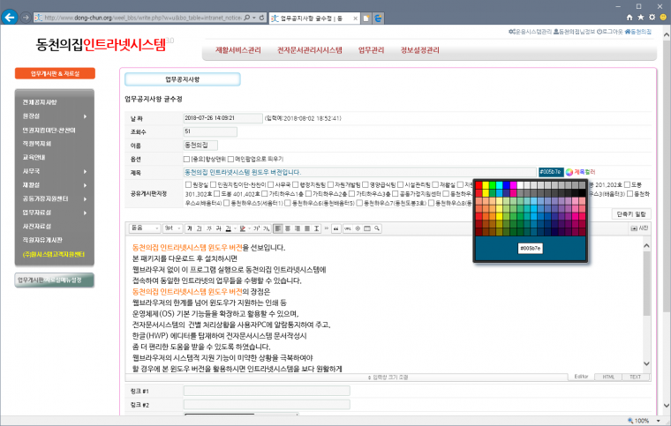Open the 사진 photo insert button
This screenshot has height=426, width=671.
[x=638, y=228]
